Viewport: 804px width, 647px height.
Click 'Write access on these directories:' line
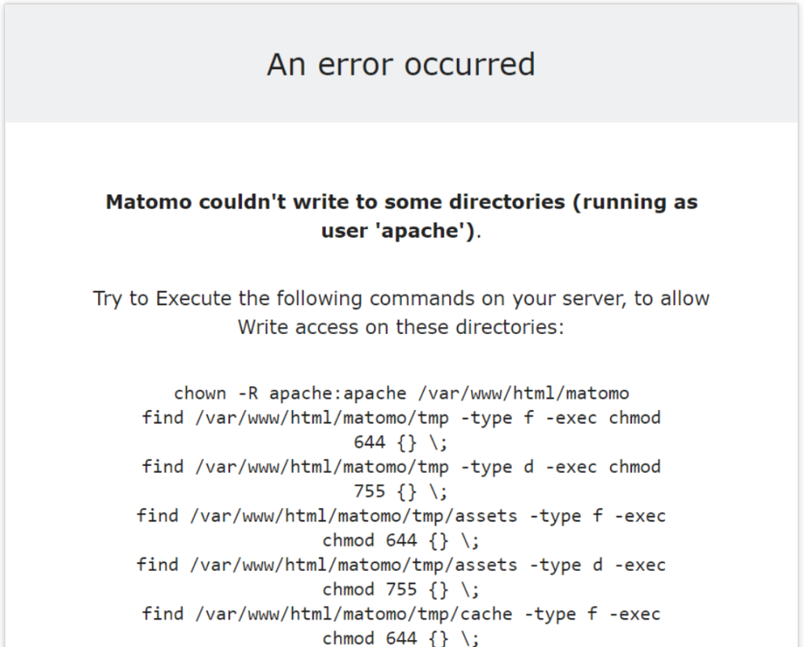point(401,327)
